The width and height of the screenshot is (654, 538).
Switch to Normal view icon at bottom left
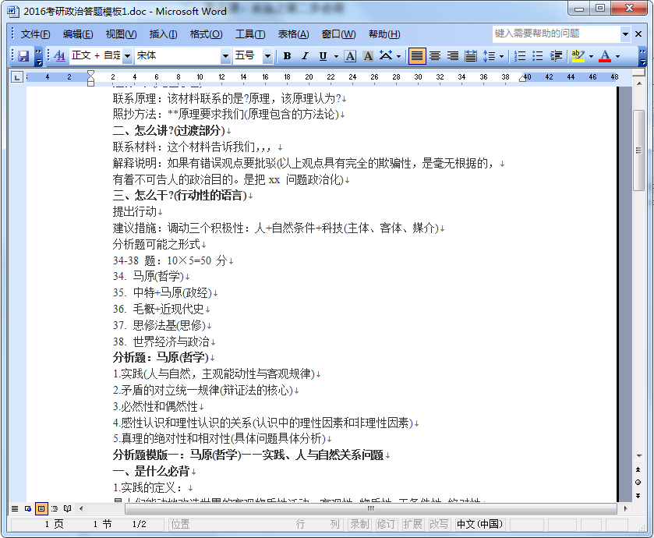tap(15, 508)
